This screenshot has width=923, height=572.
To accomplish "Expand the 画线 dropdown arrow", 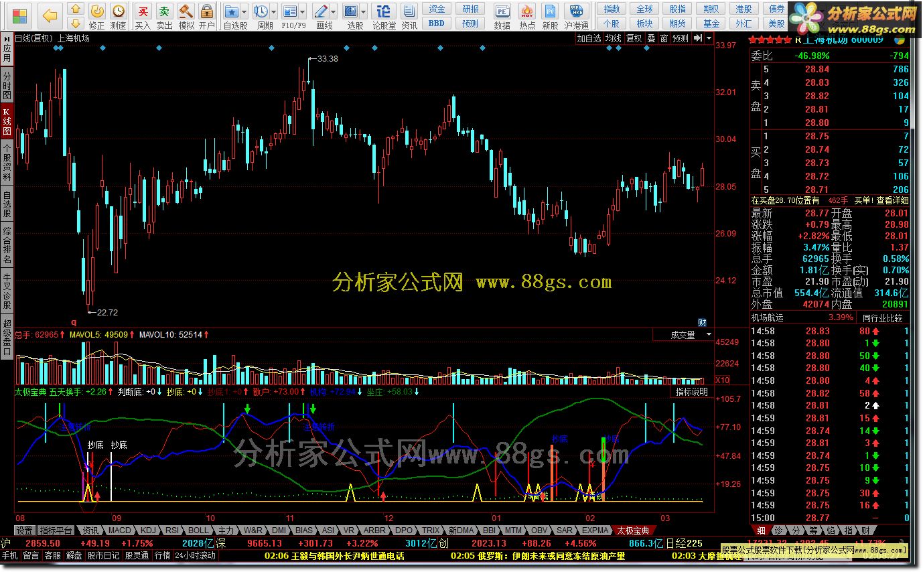I will coord(334,12).
